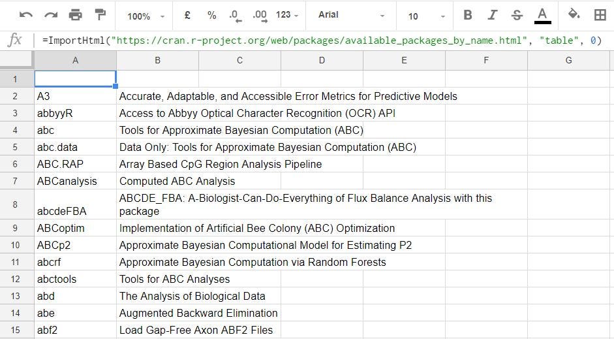Click cell containing abe
614x339 pixels.
75,313
